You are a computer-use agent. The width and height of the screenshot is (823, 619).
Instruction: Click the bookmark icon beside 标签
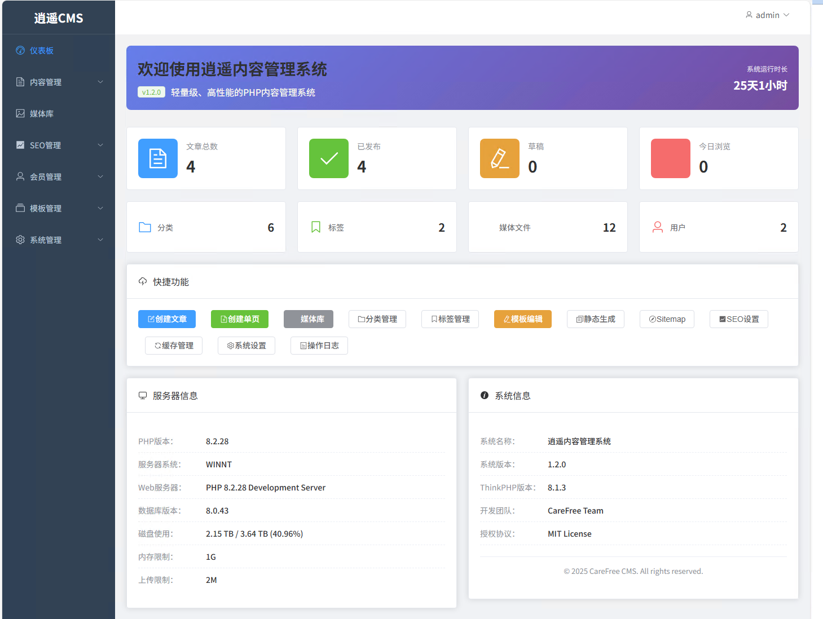point(316,227)
